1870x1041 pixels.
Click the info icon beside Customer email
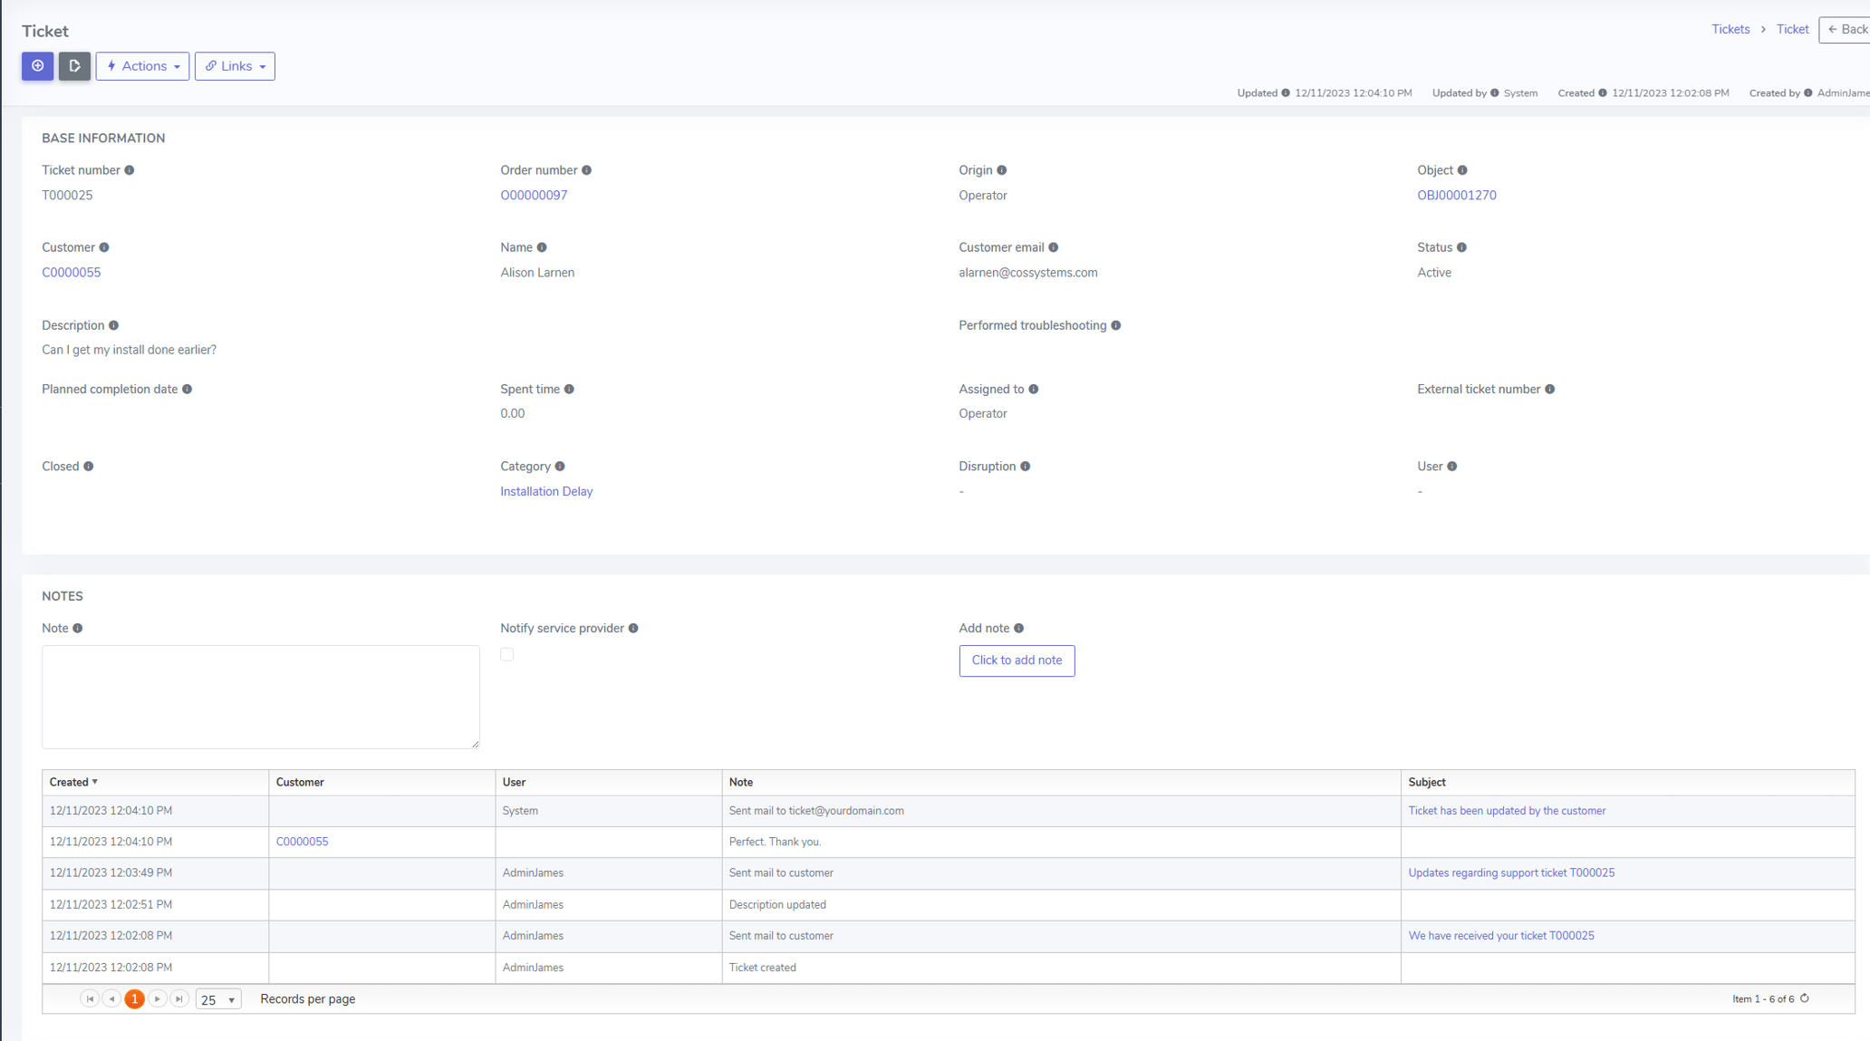tap(1053, 246)
